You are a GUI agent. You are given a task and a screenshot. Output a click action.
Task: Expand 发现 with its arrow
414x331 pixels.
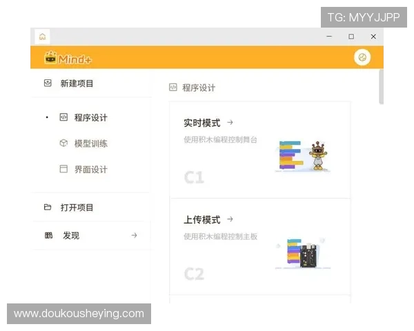coord(135,235)
